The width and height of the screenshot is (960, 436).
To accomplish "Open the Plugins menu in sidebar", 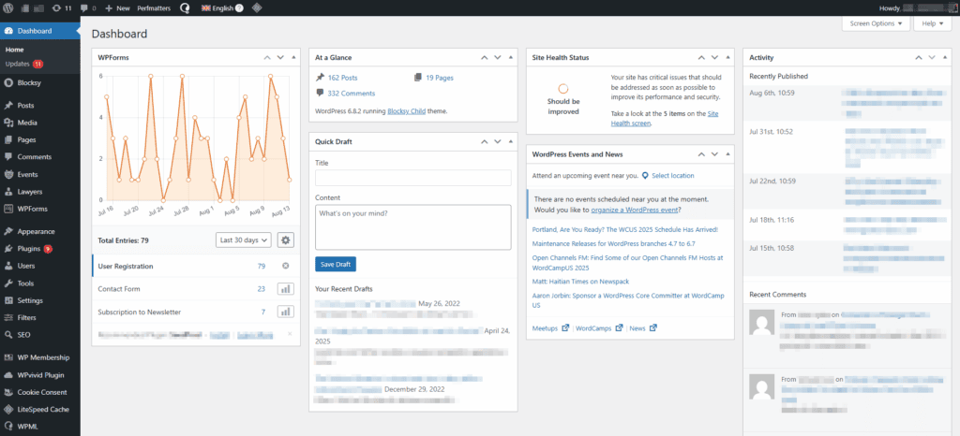I will tap(29, 248).
